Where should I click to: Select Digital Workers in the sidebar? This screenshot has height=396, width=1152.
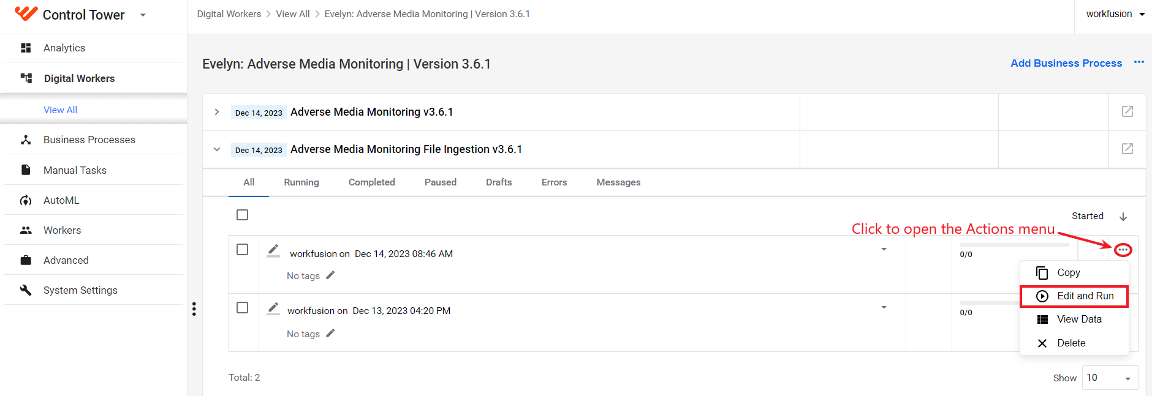(x=80, y=78)
